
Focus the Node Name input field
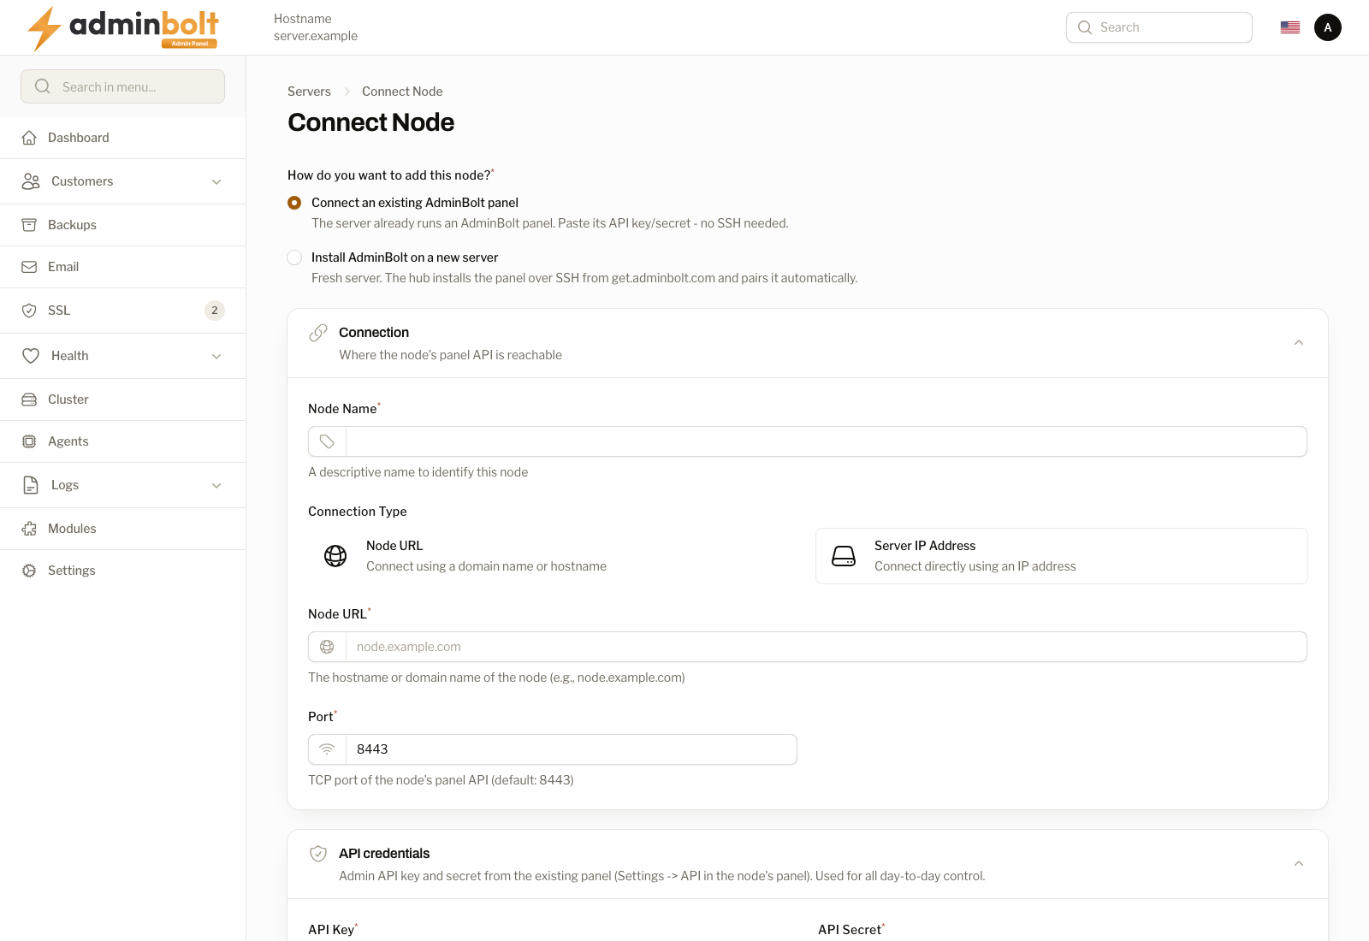pyautogui.click(x=827, y=441)
